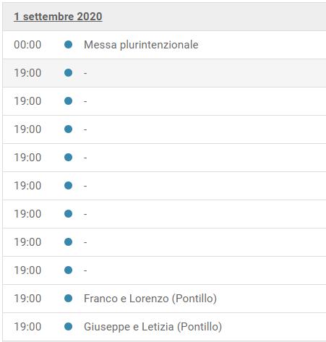The width and height of the screenshot is (326, 342).
Task: Click blue dot in the second 19:00 row
Action: (69, 101)
